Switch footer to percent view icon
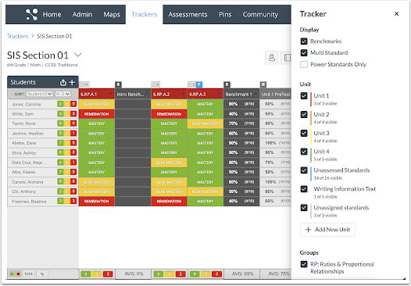Viewport: 411px width, 286px height. coord(42,274)
